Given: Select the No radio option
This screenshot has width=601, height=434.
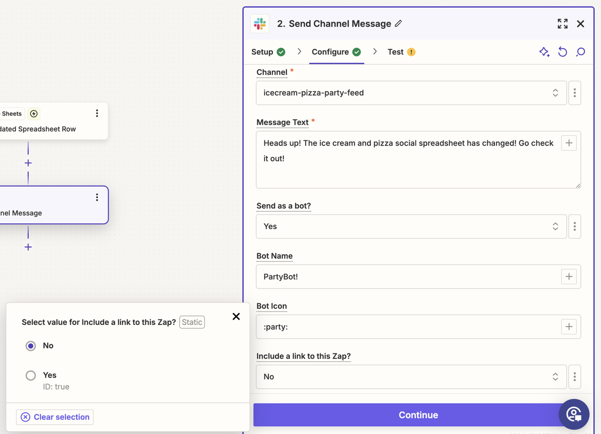Looking at the screenshot, I should [31, 346].
